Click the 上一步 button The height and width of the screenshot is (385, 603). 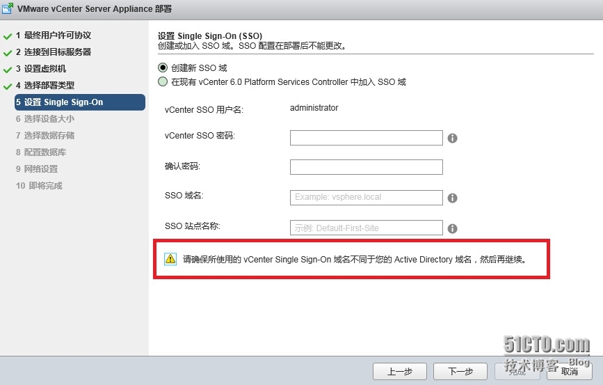399,372
